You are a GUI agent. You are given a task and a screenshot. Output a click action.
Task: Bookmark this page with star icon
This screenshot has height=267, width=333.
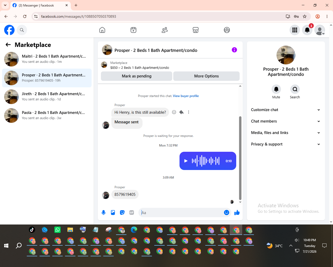(x=305, y=16)
